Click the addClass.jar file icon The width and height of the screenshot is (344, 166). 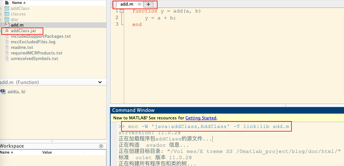click(x=7, y=31)
